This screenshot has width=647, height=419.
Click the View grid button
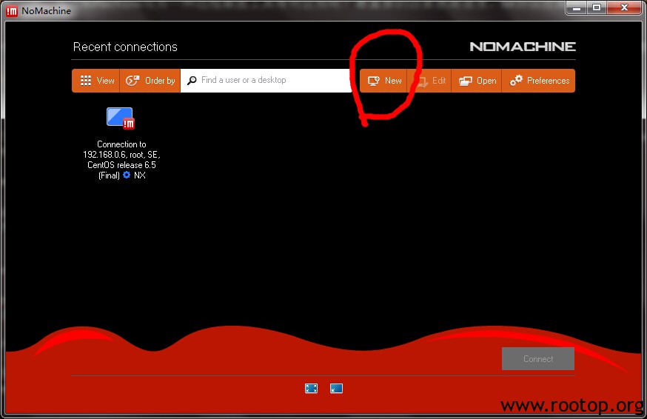point(96,81)
